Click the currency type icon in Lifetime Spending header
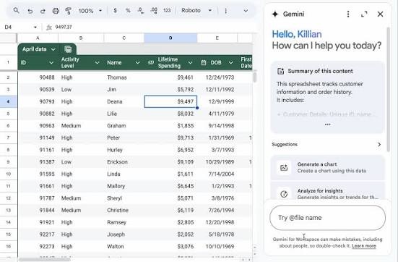 pyautogui.click(x=151, y=62)
